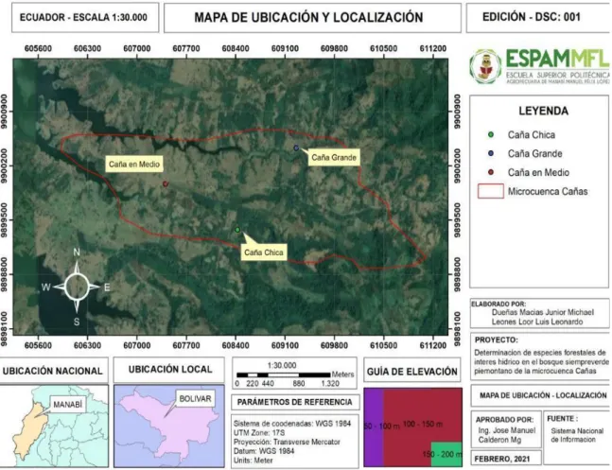
Task: Click the compass letter E
Action: click(x=107, y=287)
